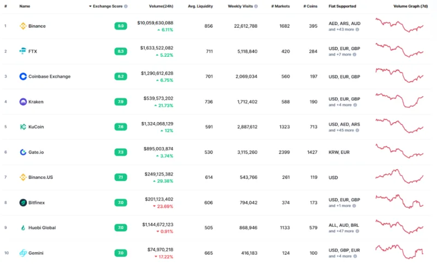Click info icon beside KuCoin's +45 more
The image size is (437, 264).
click(x=357, y=130)
